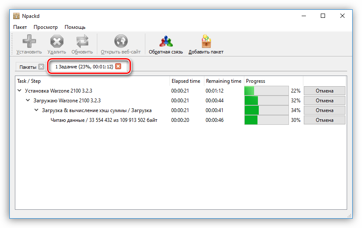Click the Remaining time column header
Viewport: 362px width, 228px height.
click(223, 81)
